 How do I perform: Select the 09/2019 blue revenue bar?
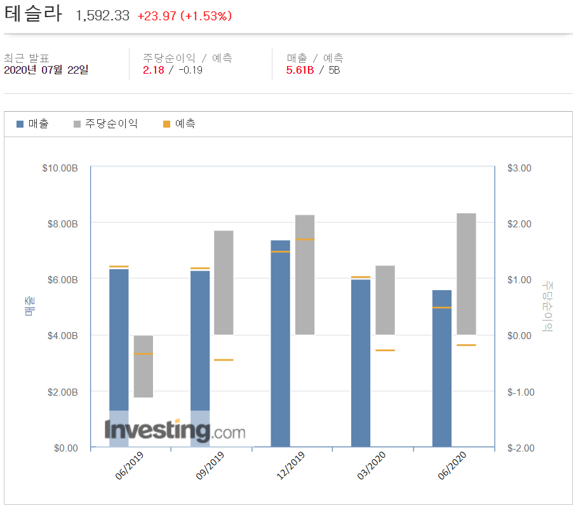point(200,359)
